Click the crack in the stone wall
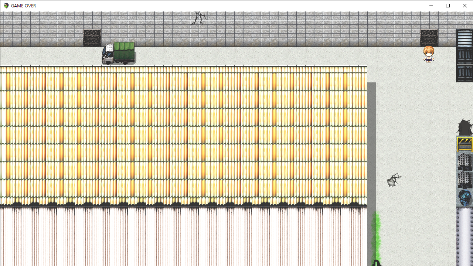473x266 pixels. 198,18
